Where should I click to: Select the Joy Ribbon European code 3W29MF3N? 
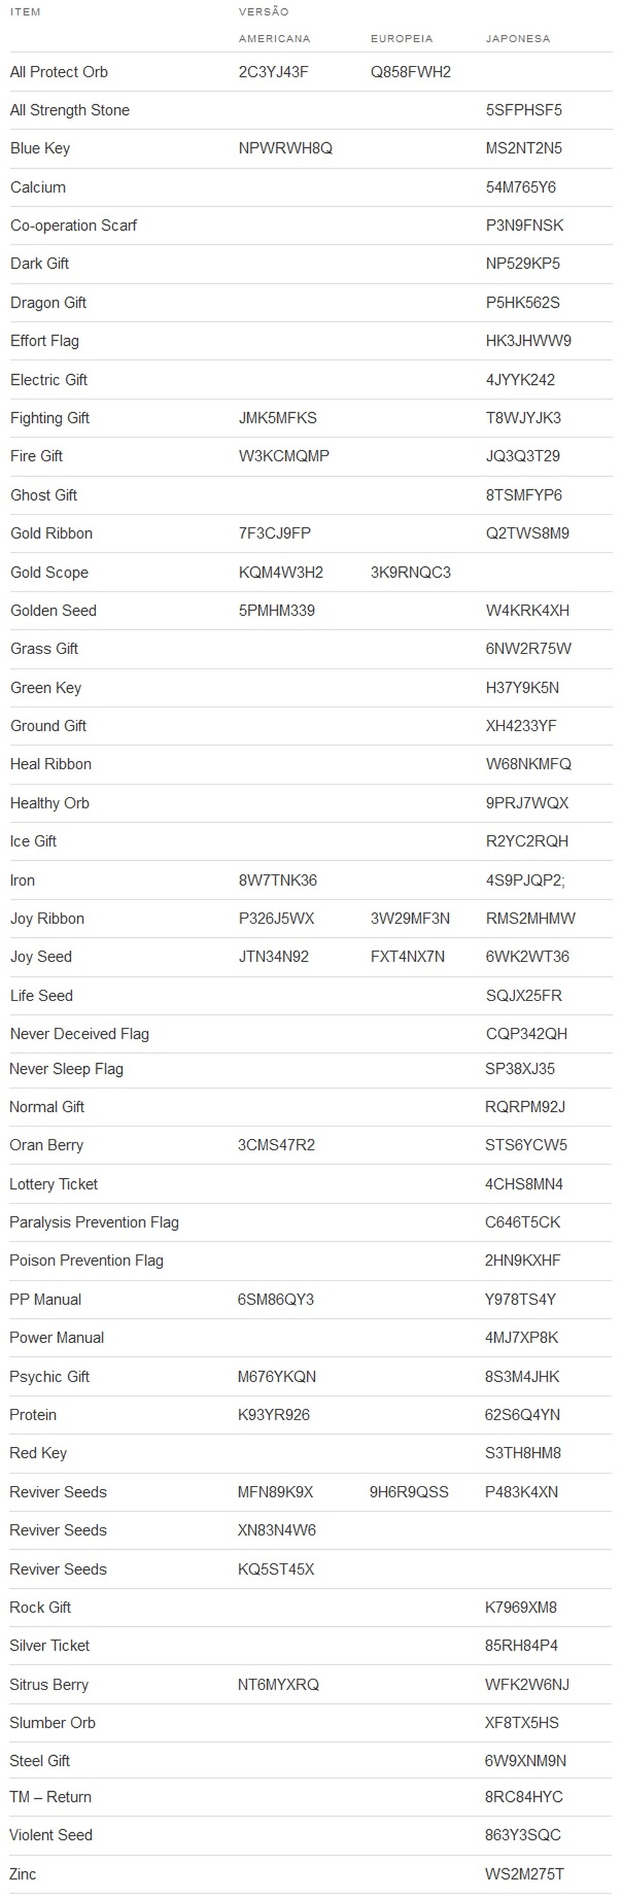tap(410, 918)
